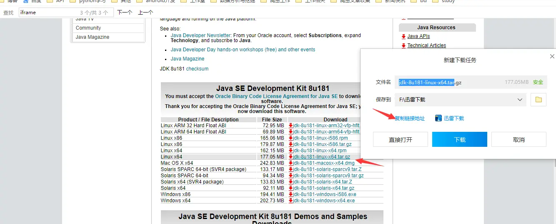
Task: Select Solaris SPARC 64-bit (SVR4 package) text
Action: coord(203,169)
